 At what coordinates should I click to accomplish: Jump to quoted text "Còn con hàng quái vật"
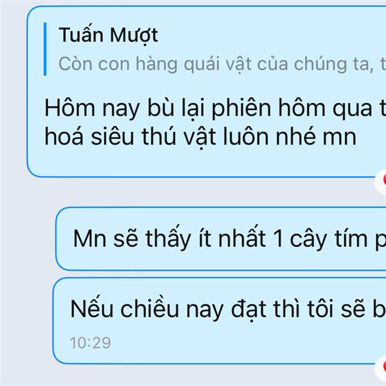coord(155,64)
